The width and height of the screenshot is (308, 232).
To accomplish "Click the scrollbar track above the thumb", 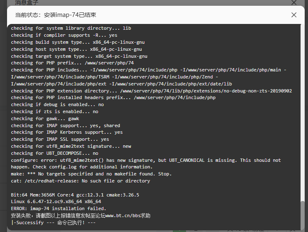I will click(303, 112).
